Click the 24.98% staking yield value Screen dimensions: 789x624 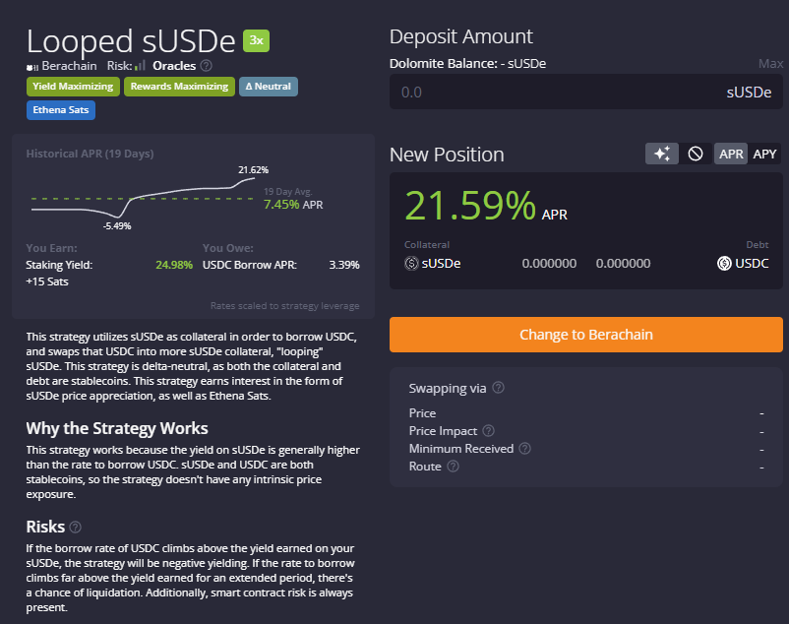(174, 265)
